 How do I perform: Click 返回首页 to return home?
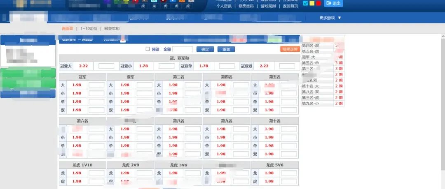pyautogui.click(x=290, y=6)
